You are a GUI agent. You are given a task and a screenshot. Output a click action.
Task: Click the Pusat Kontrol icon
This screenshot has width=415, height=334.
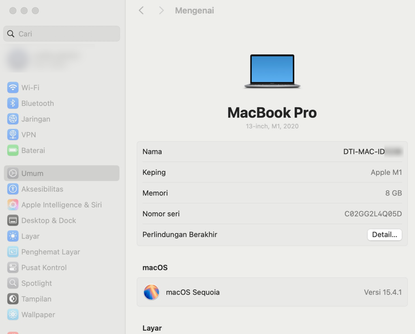tap(13, 267)
